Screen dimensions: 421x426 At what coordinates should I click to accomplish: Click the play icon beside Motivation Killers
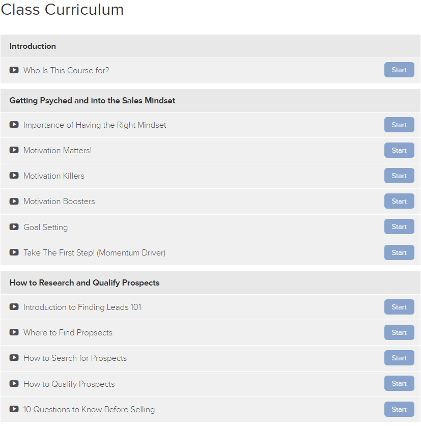click(x=14, y=176)
